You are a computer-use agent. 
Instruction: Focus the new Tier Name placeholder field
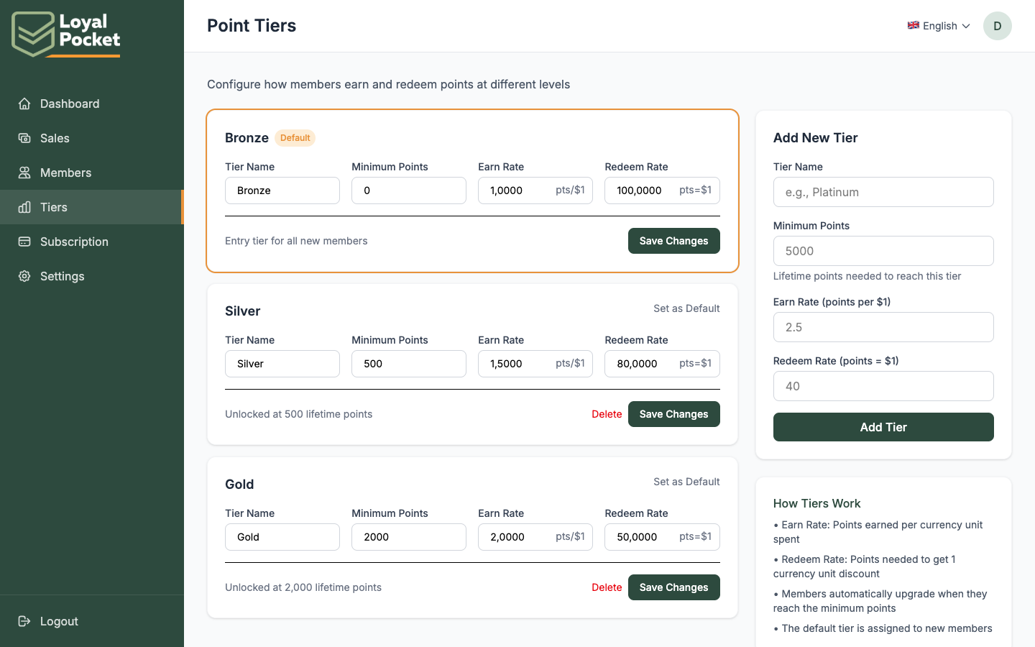click(883, 192)
